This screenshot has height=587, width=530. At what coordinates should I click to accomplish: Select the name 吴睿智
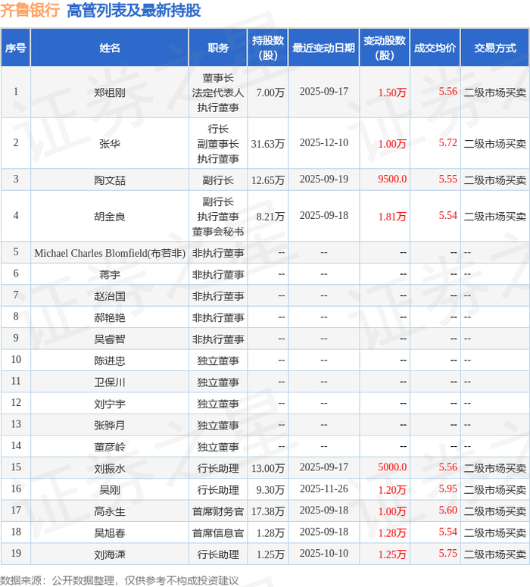pos(109,339)
